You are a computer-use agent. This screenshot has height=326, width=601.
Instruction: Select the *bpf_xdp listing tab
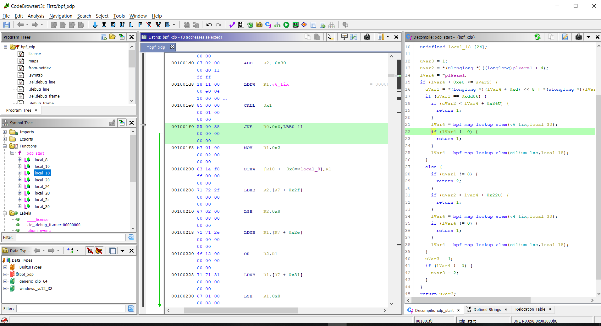(156, 47)
